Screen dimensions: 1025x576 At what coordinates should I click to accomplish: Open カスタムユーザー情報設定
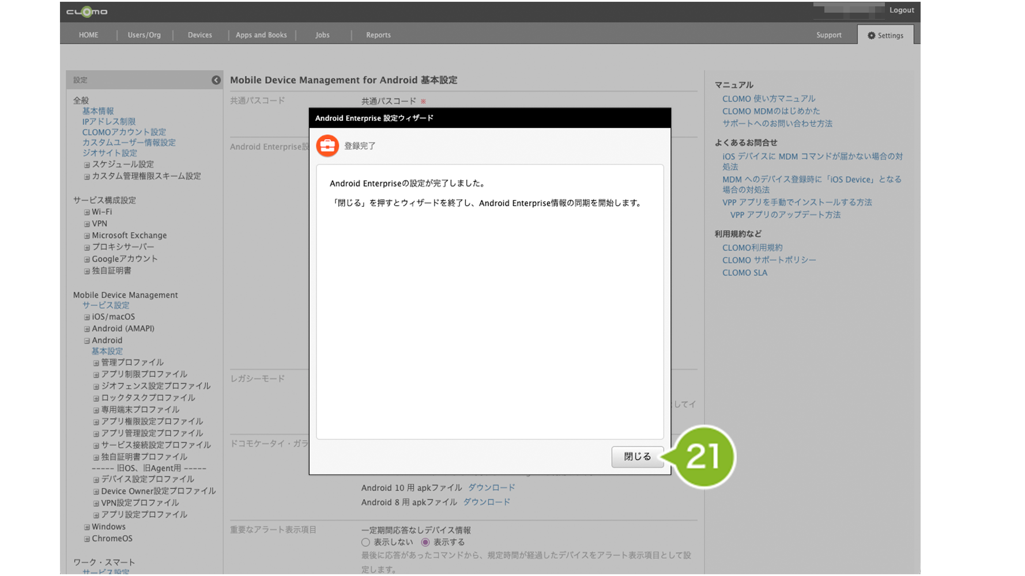tap(129, 142)
